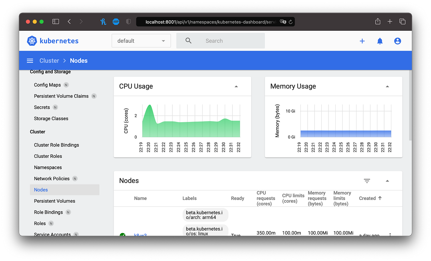The height and width of the screenshot is (261, 431).
Task: Click the Kubernetes logo
Action: click(32, 41)
